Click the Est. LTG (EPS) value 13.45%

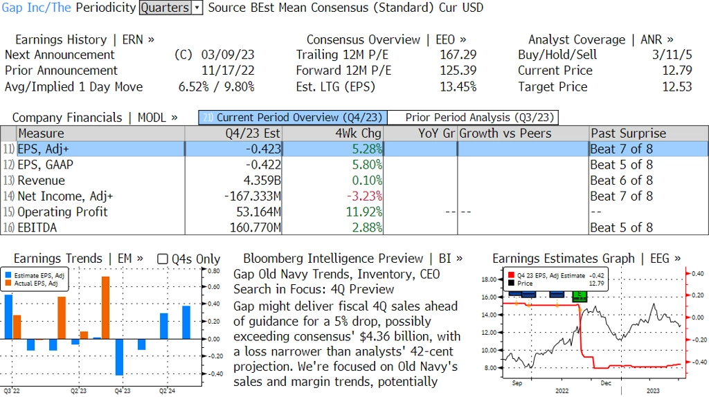(458, 86)
